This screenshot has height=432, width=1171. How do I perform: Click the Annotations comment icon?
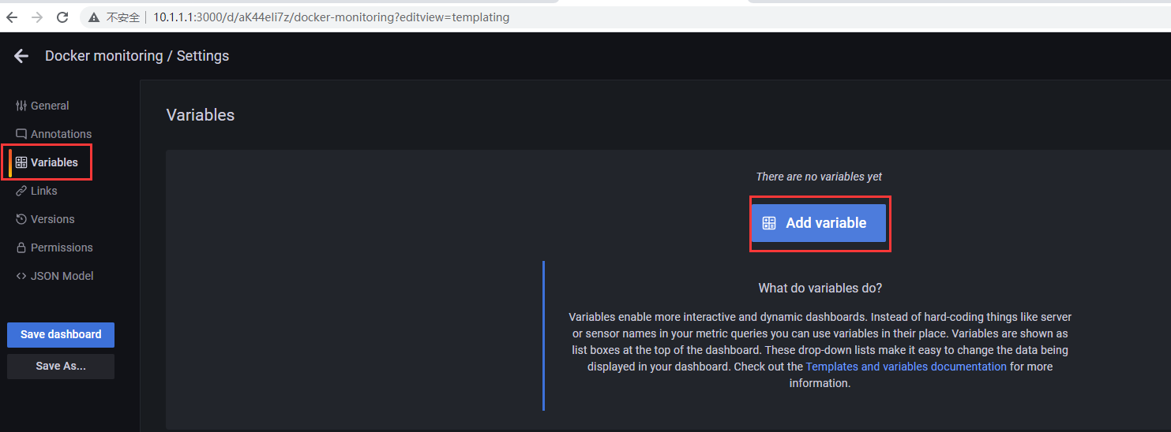(21, 134)
